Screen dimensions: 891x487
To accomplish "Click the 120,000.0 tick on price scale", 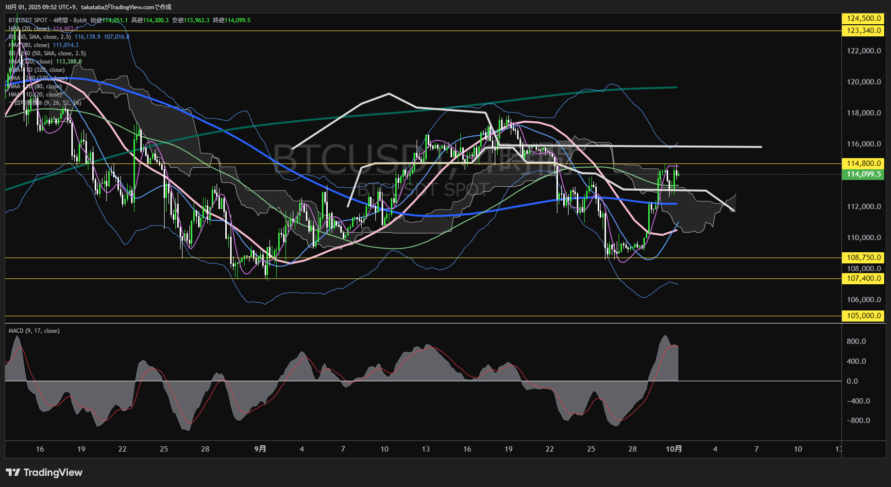I will (x=863, y=82).
